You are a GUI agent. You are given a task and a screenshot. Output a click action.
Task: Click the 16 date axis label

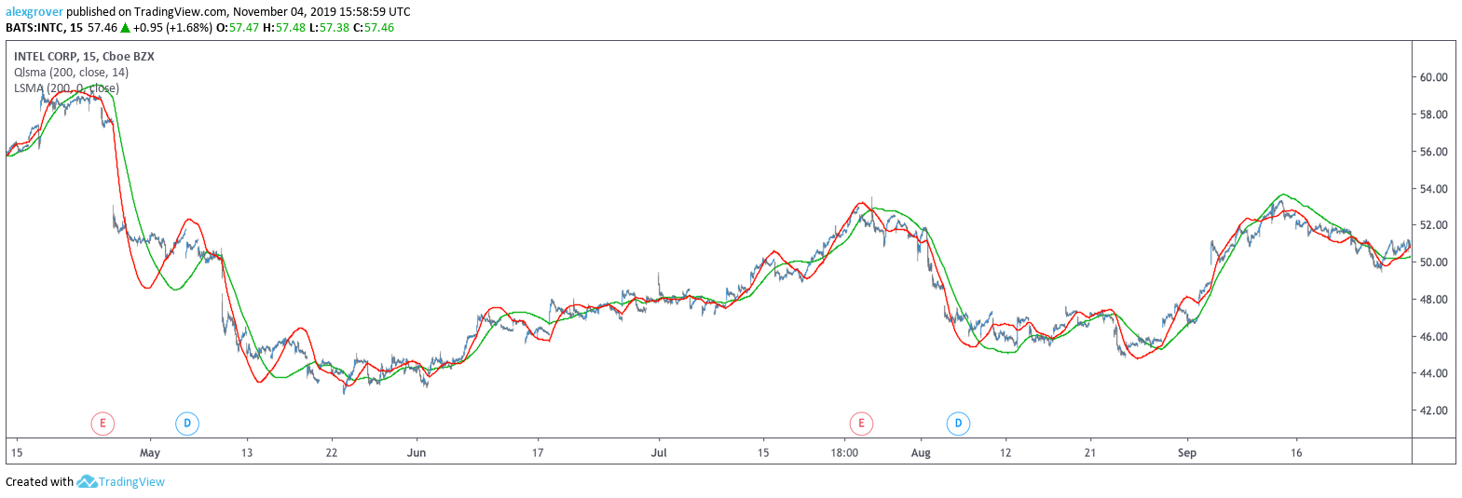tap(1296, 453)
